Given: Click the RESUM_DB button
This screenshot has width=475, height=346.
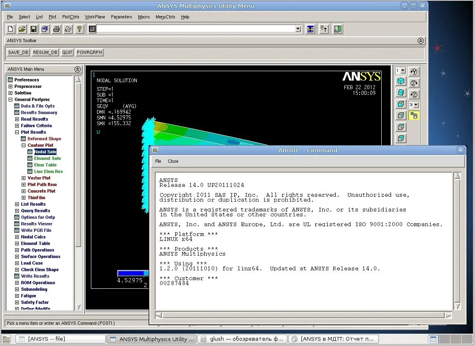Looking at the screenshot, I should coord(45,52).
